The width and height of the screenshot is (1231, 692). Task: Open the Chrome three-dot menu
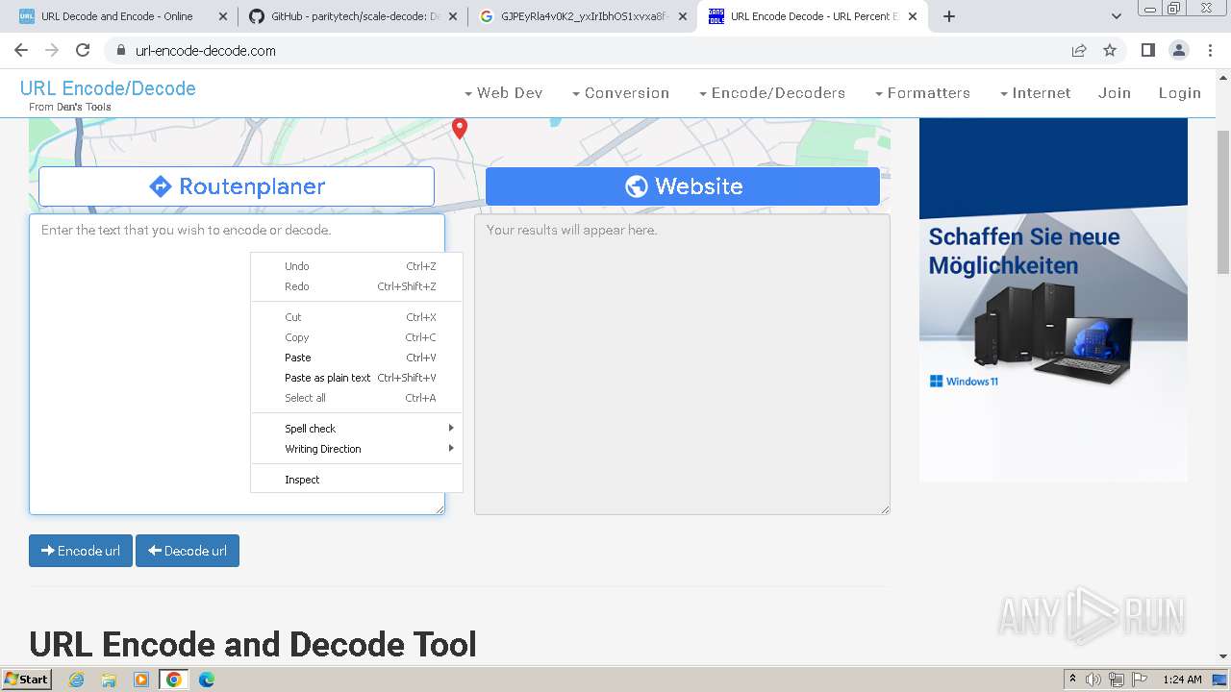coord(1210,50)
